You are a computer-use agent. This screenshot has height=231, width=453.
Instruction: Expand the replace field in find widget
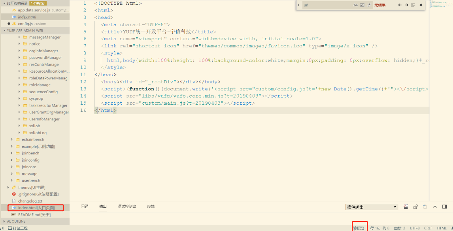pos(298,5)
